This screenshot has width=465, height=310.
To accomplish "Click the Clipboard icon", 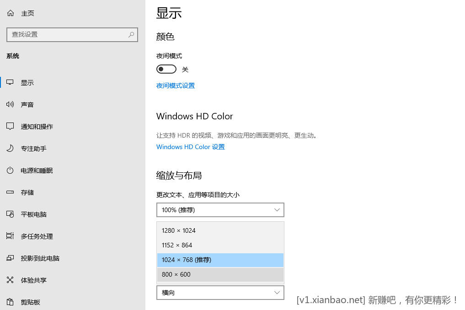I will tap(10, 302).
